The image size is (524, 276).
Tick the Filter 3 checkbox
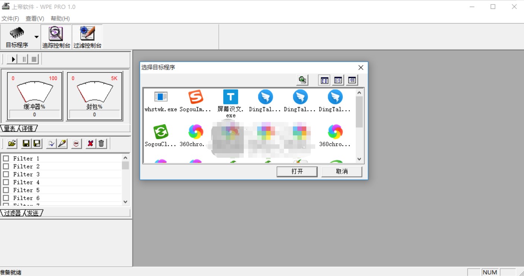click(x=6, y=174)
